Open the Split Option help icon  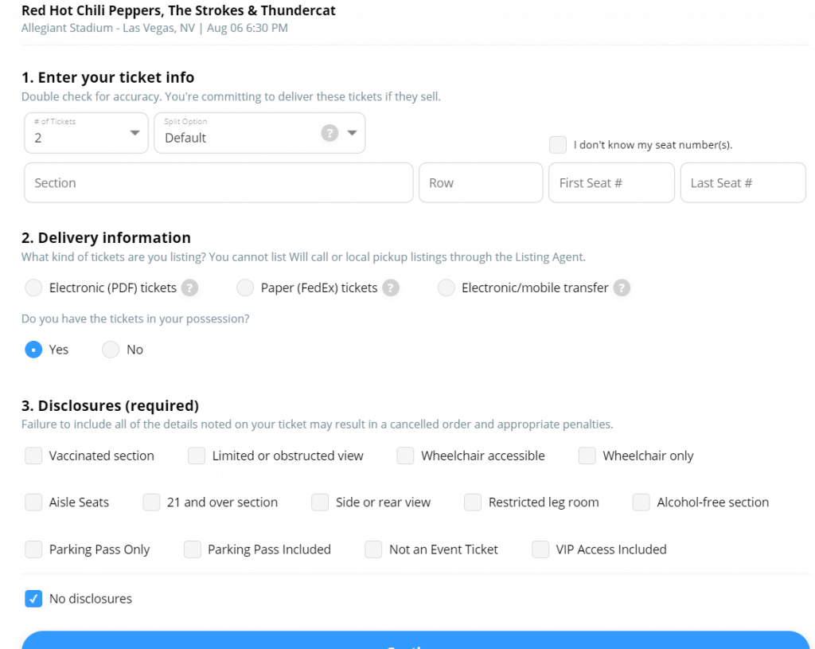click(330, 133)
